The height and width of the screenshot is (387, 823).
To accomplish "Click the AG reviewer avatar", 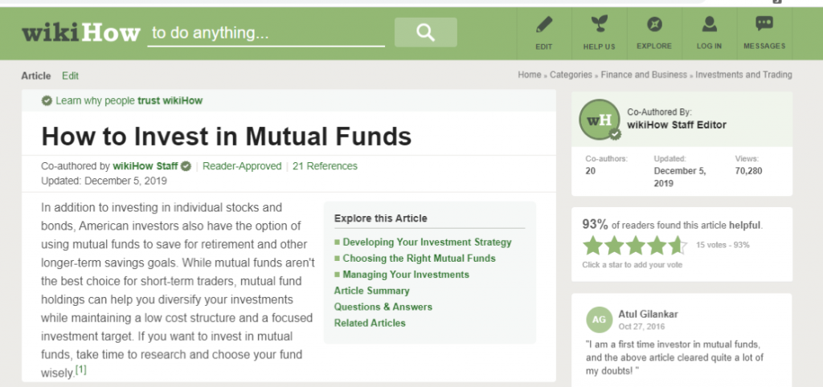I will pos(599,320).
